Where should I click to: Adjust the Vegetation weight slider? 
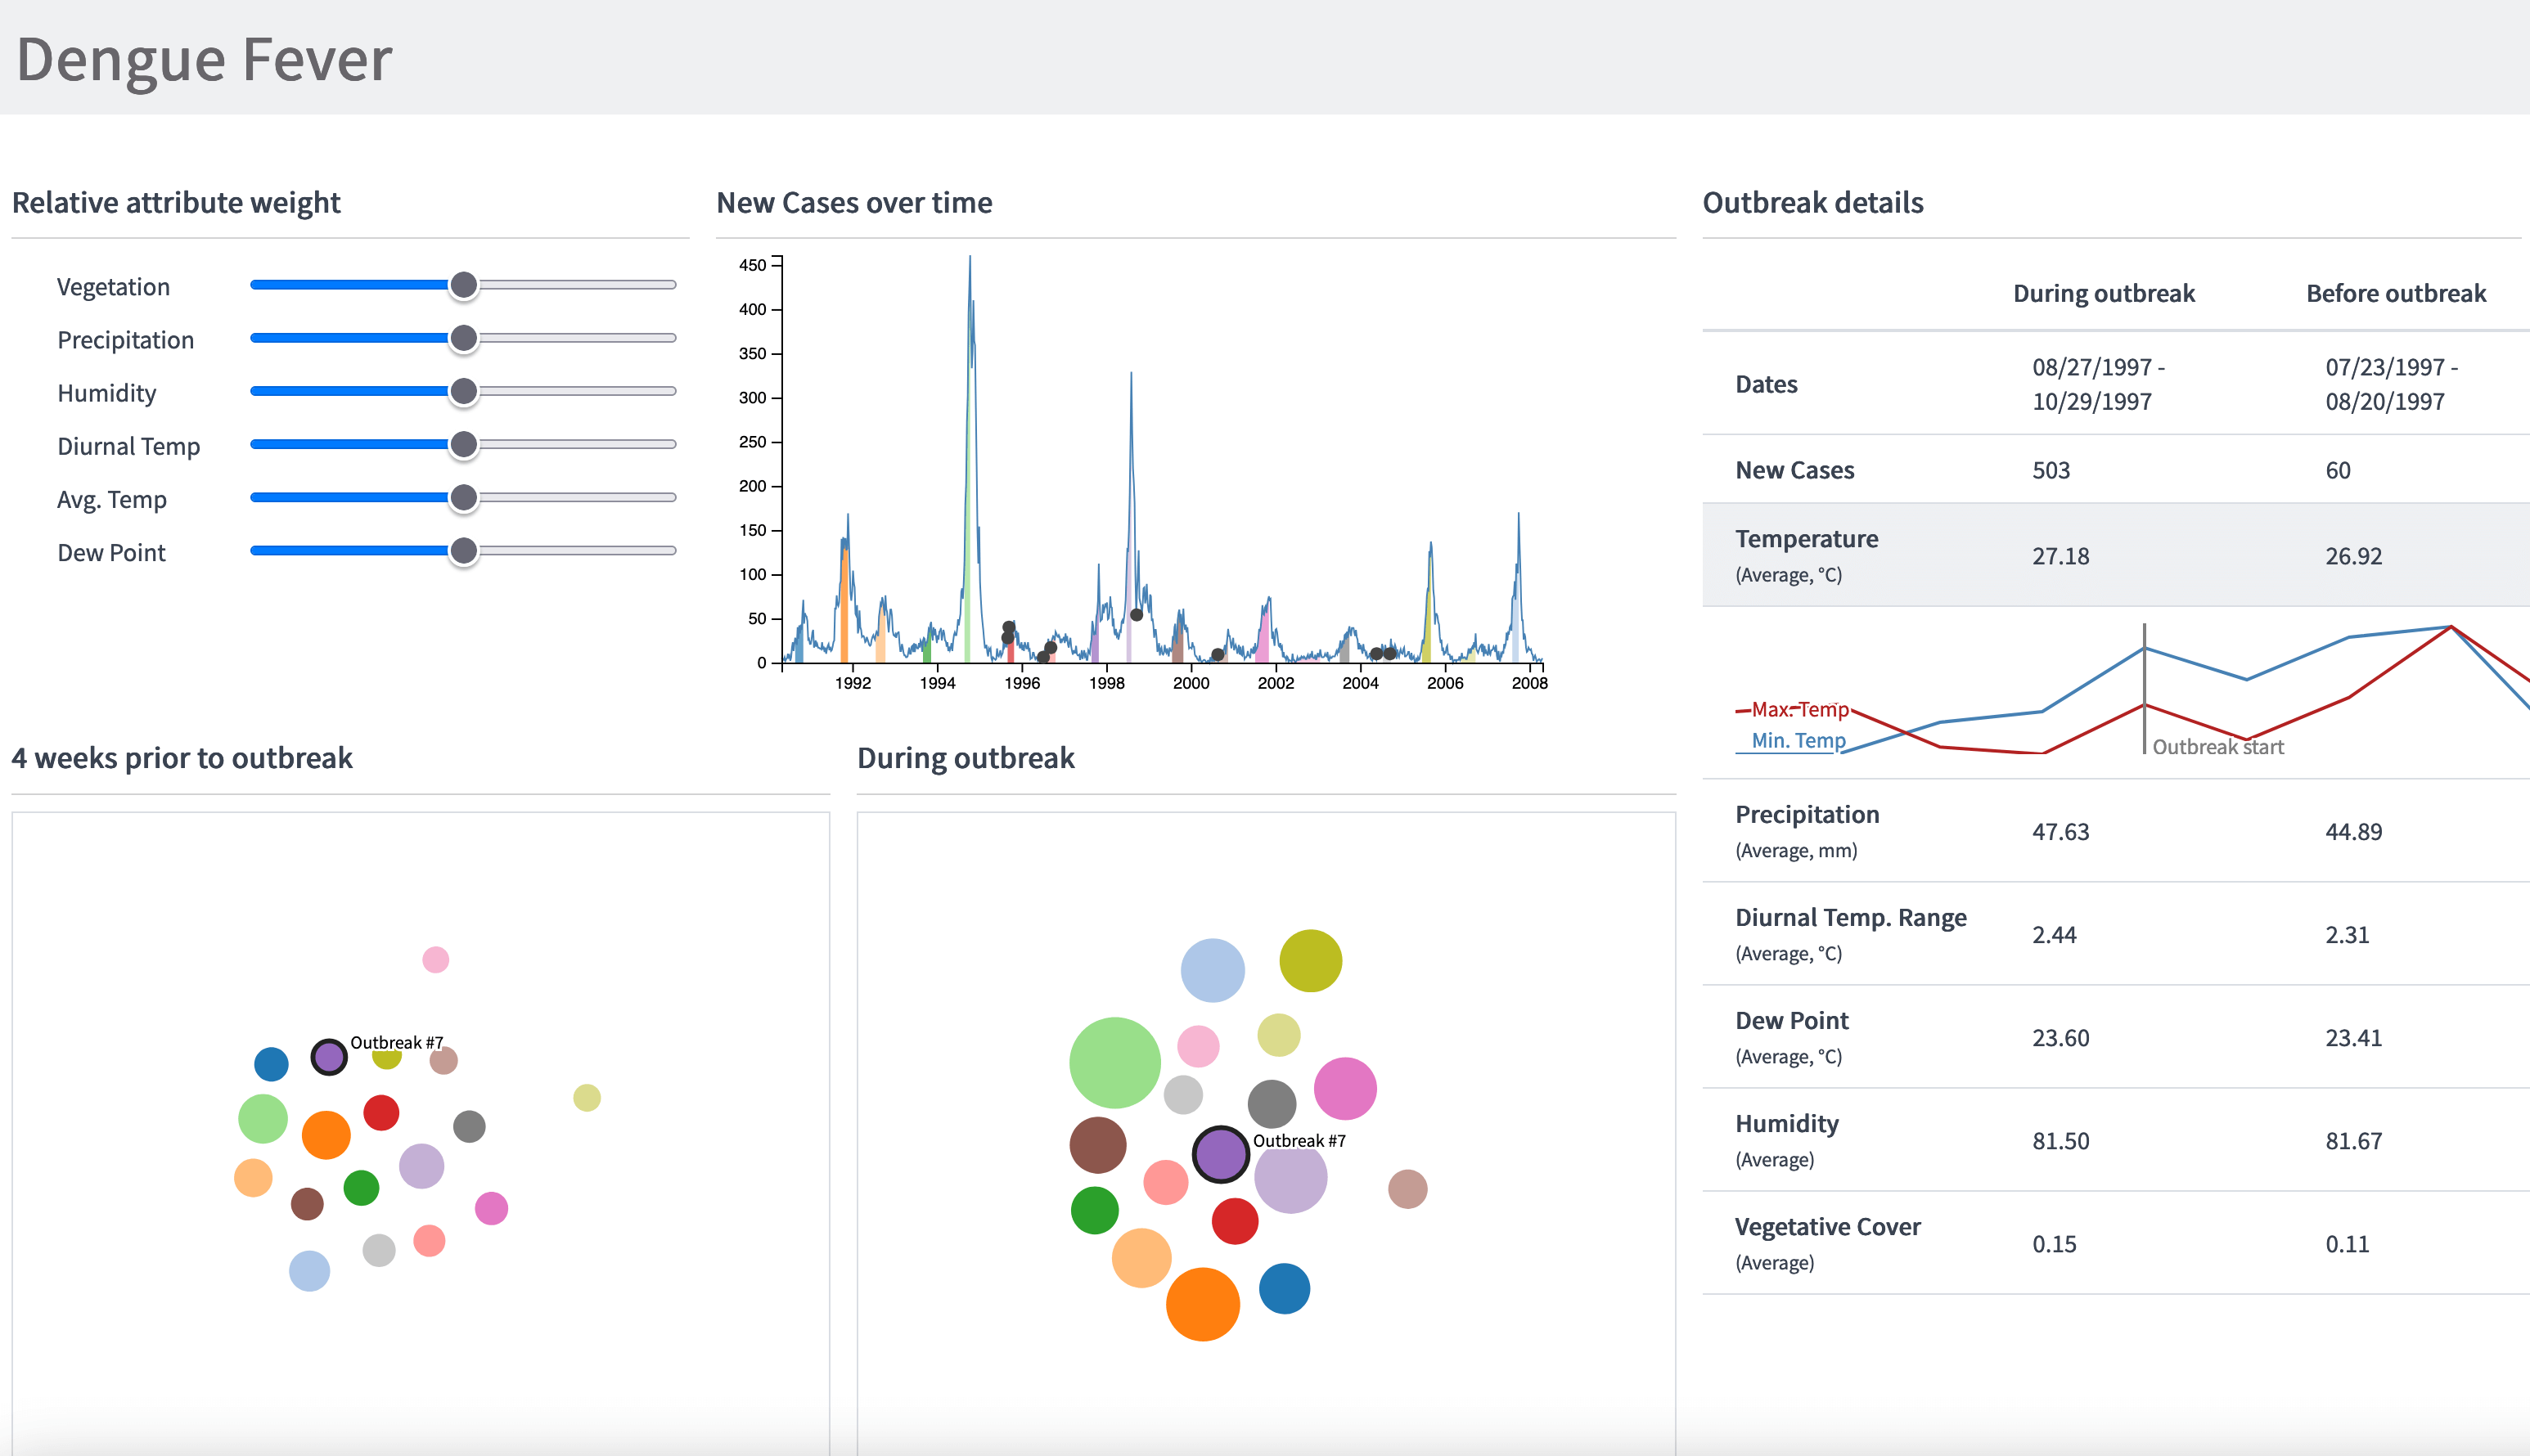coord(463,285)
